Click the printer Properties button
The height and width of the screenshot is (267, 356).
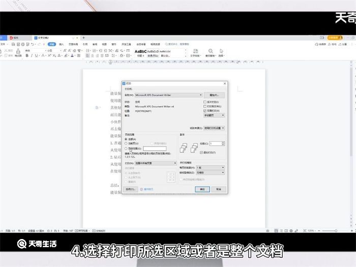click(214, 95)
